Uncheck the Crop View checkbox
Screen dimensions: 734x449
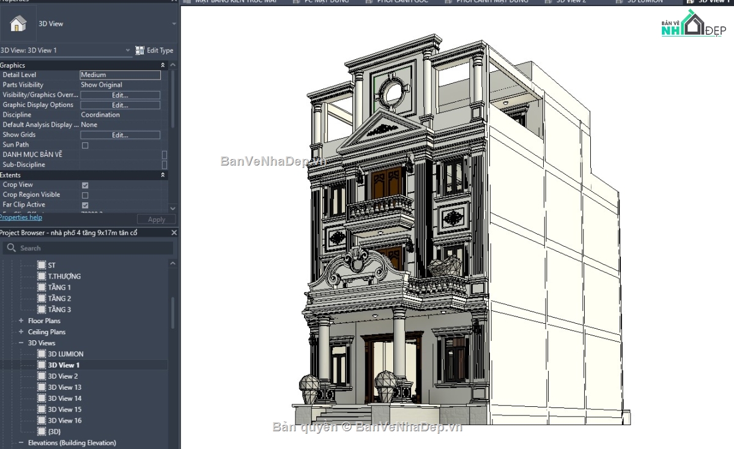click(x=85, y=185)
